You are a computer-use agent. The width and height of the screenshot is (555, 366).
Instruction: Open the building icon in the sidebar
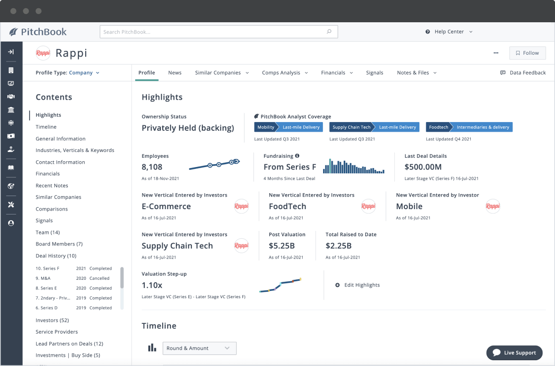(11, 70)
